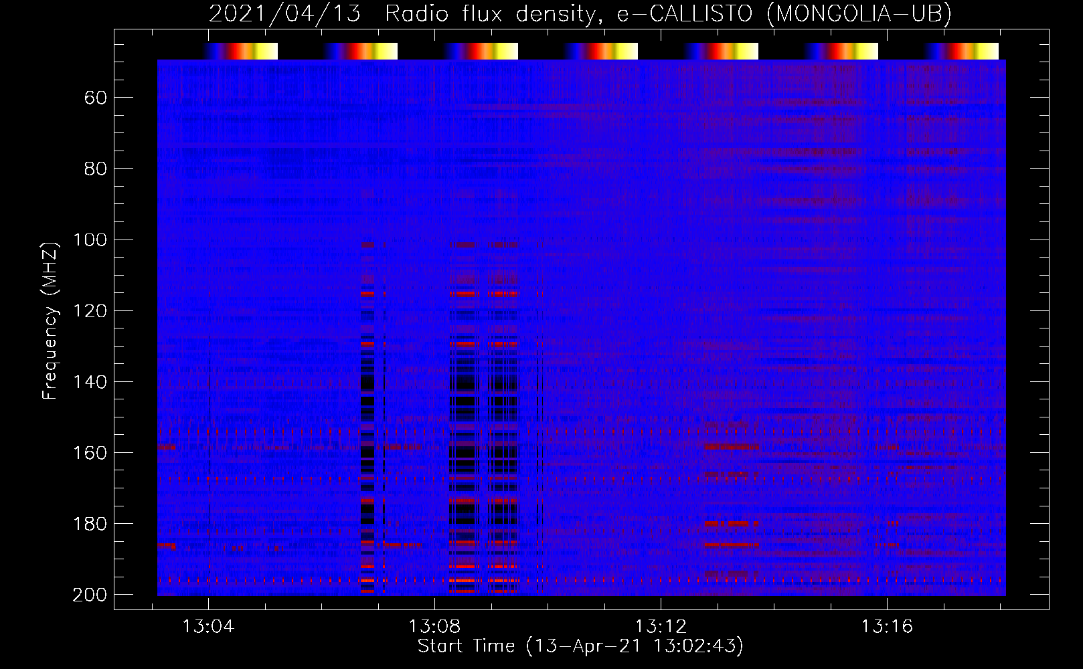Click the 60 frequency tick label
The image size is (1083, 669).
96,98
